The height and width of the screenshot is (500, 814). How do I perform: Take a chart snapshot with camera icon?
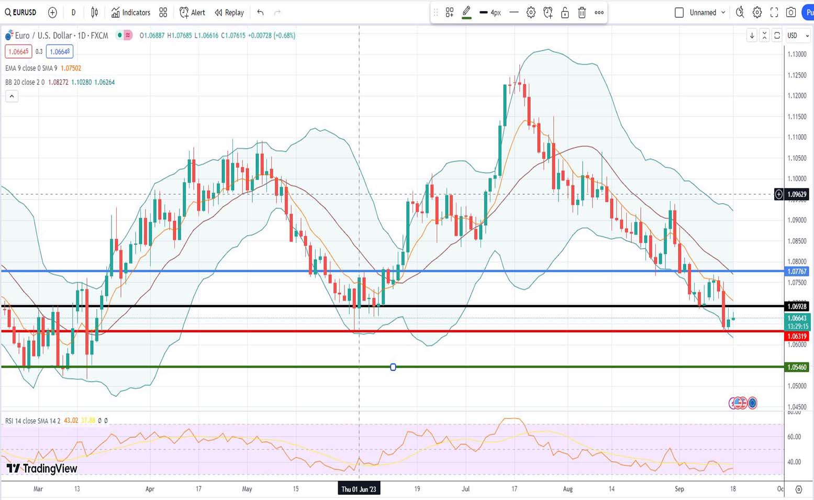pyautogui.click(x=791, y=13)
